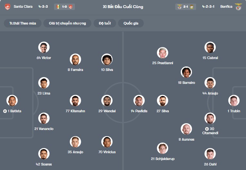Click Prestianni's player photo
This screenshot has width=246, height=170.
click(163, 53)
